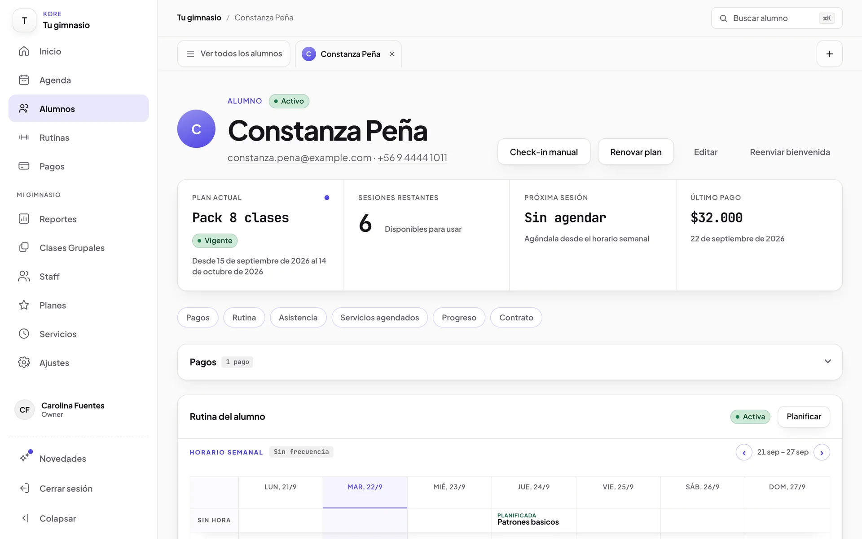The height and width of the screenshot is (539, 862).
Task: Click the Ajustes gear icon
Action: (x=24, y=362)
